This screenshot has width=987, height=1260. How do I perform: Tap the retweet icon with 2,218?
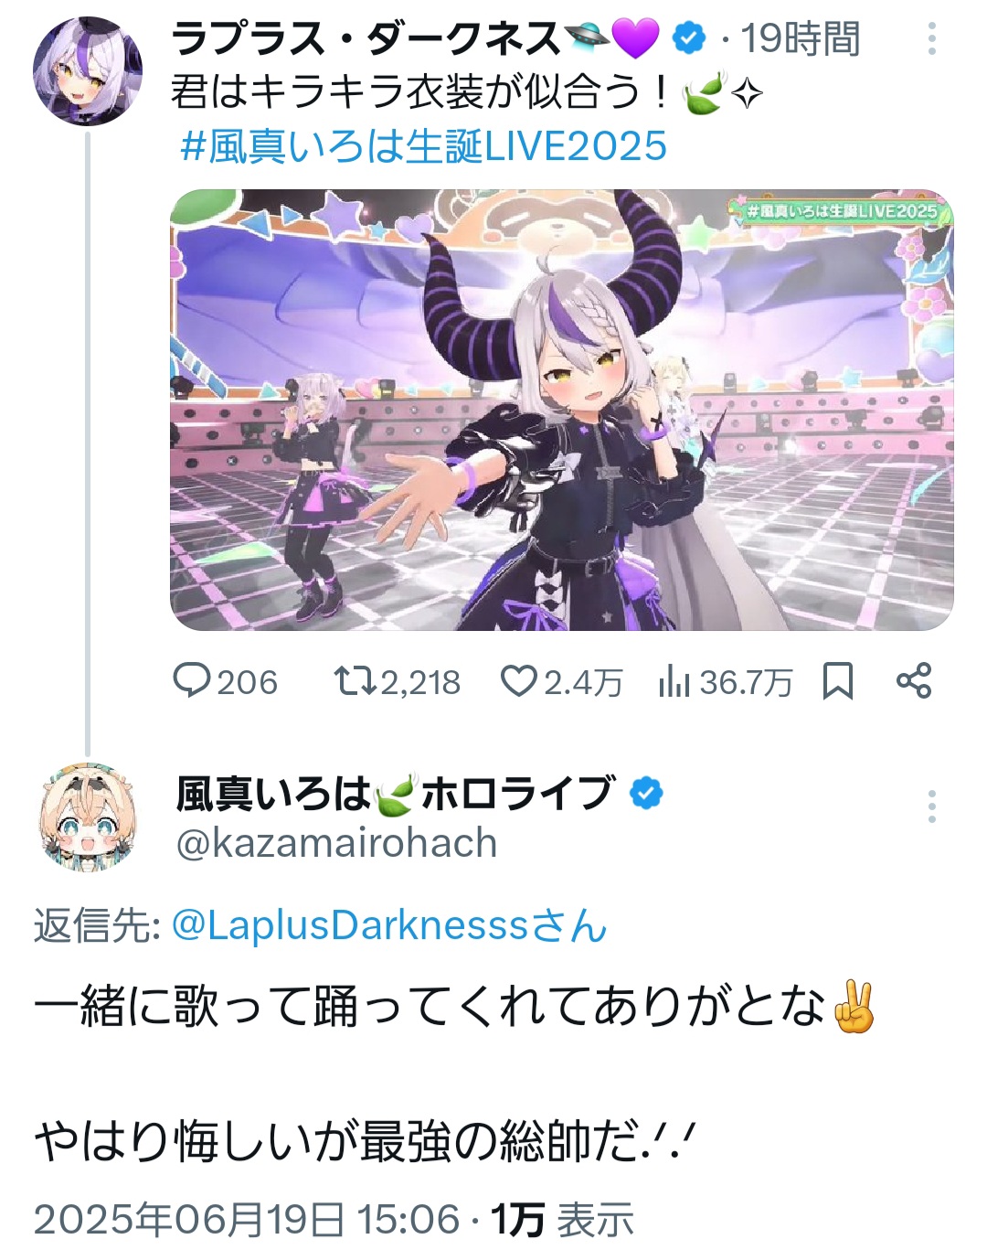point(354,681)
